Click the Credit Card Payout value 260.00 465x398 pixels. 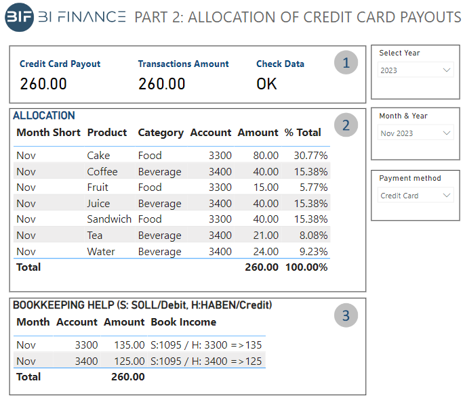[x=43, y=84]
